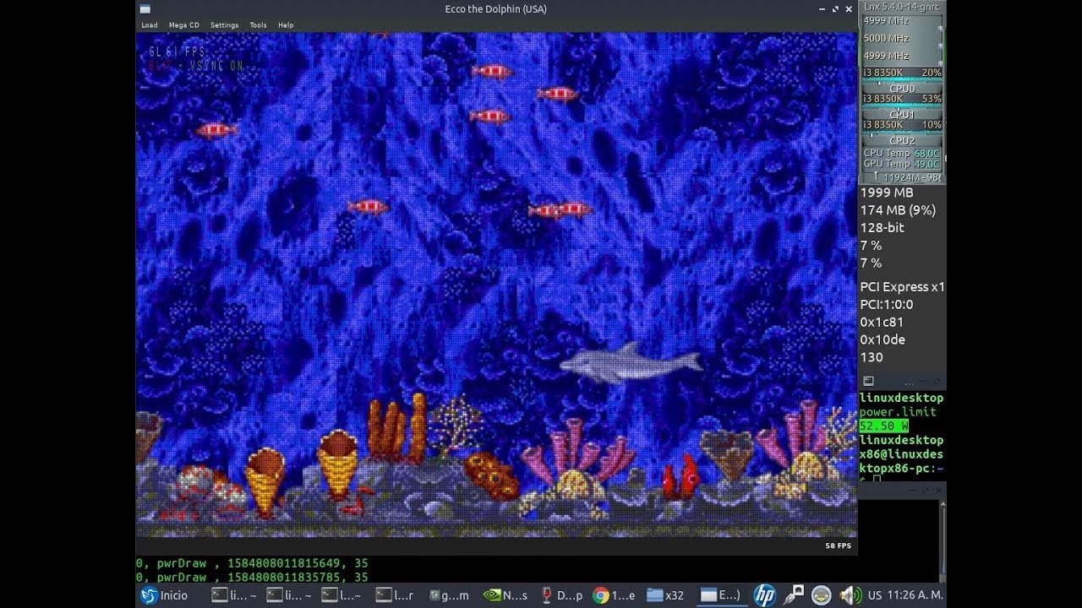Open the wine glass 'D...p' taskbar window
The height and width of the screenshot is (608, 1082).
coord(561,595)
